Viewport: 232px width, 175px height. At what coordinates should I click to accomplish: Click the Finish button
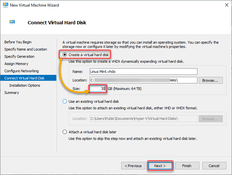[187, 166]
